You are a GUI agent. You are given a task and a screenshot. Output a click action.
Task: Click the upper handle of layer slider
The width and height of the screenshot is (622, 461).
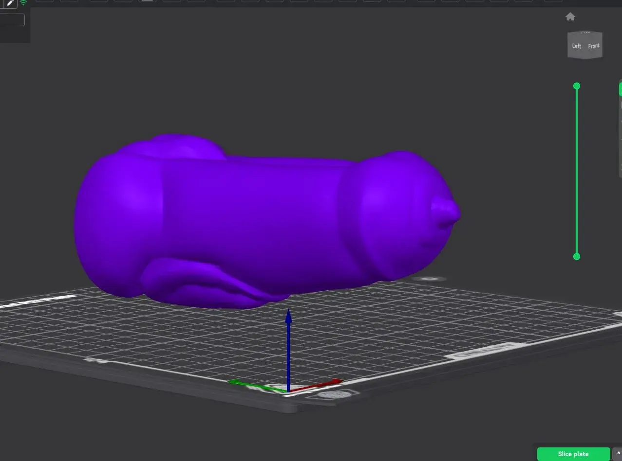point(577,86)
